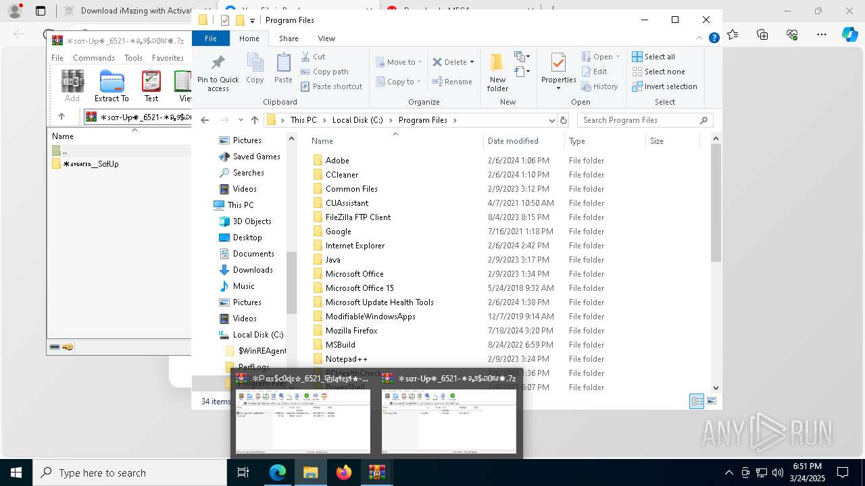The image size is (865, 486).
Task: Open Firefox from the taskbar
Action: [344, 473]
